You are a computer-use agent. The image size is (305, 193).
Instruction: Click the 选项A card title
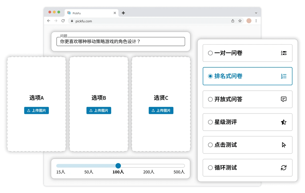pyautogui.click(x=37, y=98)
